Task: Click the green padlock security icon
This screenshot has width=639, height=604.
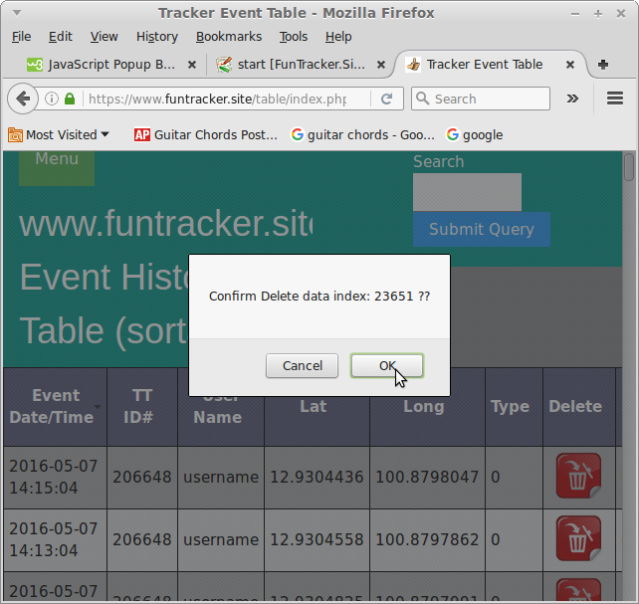Action: coord(70,99)
